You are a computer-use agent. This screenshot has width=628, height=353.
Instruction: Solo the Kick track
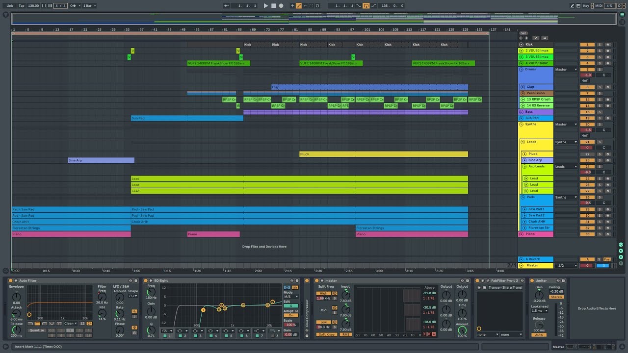(599, 45)
